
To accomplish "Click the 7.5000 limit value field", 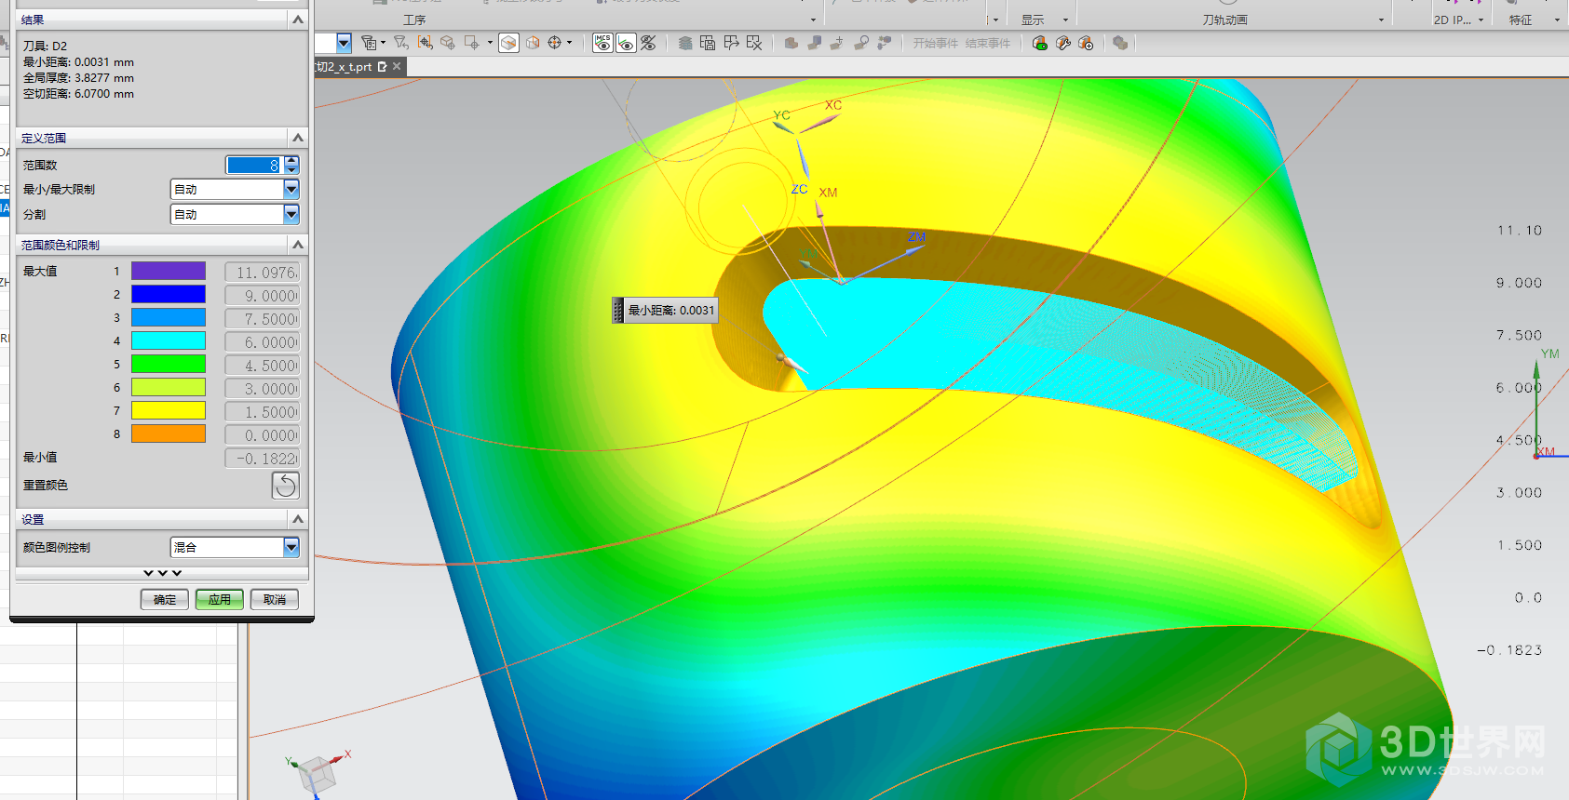I will tap(263, 319).
